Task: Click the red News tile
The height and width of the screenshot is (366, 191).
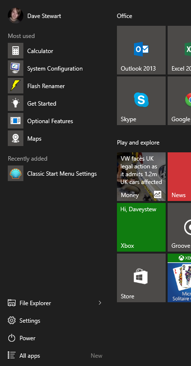Action: [179, 177]
